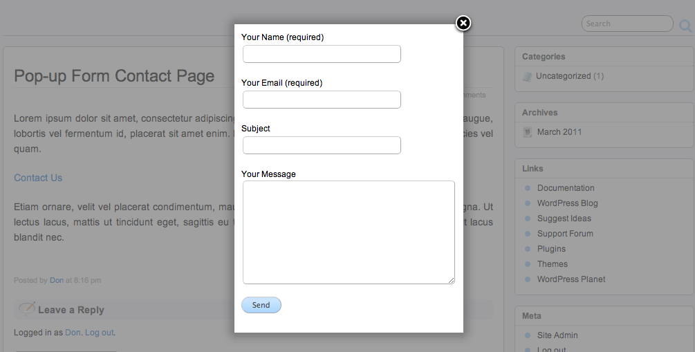Click inside the Your Message textarea
Screen dimensions: 695x352
click(349, 232)
